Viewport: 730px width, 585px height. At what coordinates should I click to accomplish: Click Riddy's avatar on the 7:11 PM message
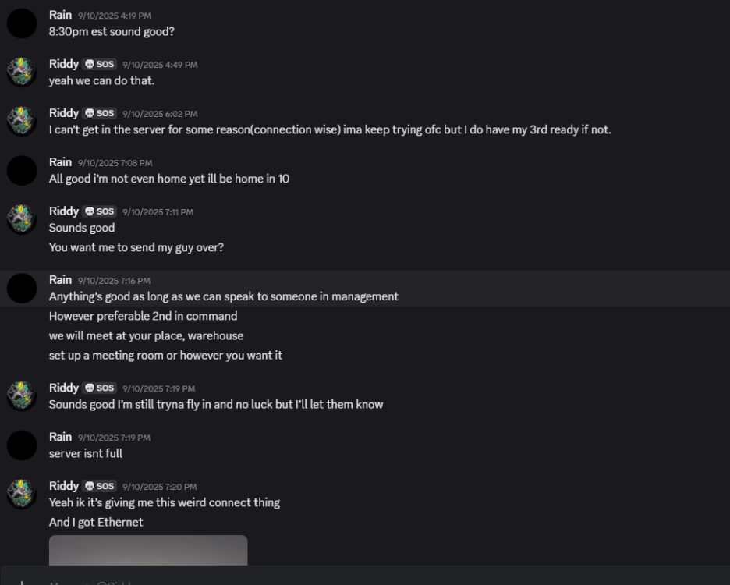22,219
